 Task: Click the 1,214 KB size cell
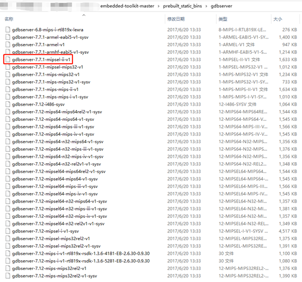[288, 52]
